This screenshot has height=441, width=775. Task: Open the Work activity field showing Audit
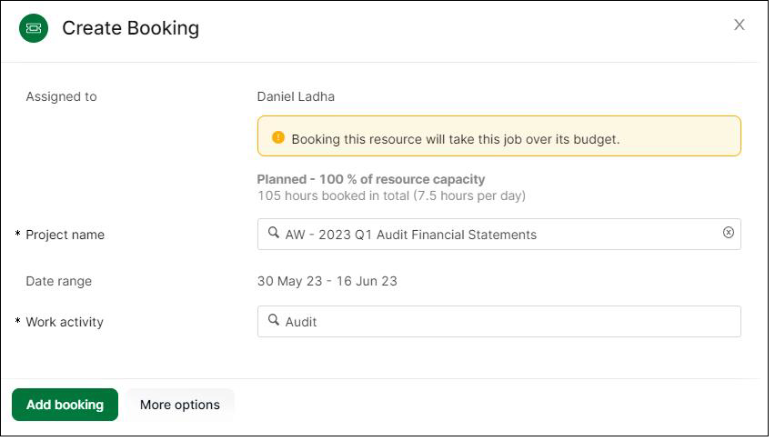point(498,322)
